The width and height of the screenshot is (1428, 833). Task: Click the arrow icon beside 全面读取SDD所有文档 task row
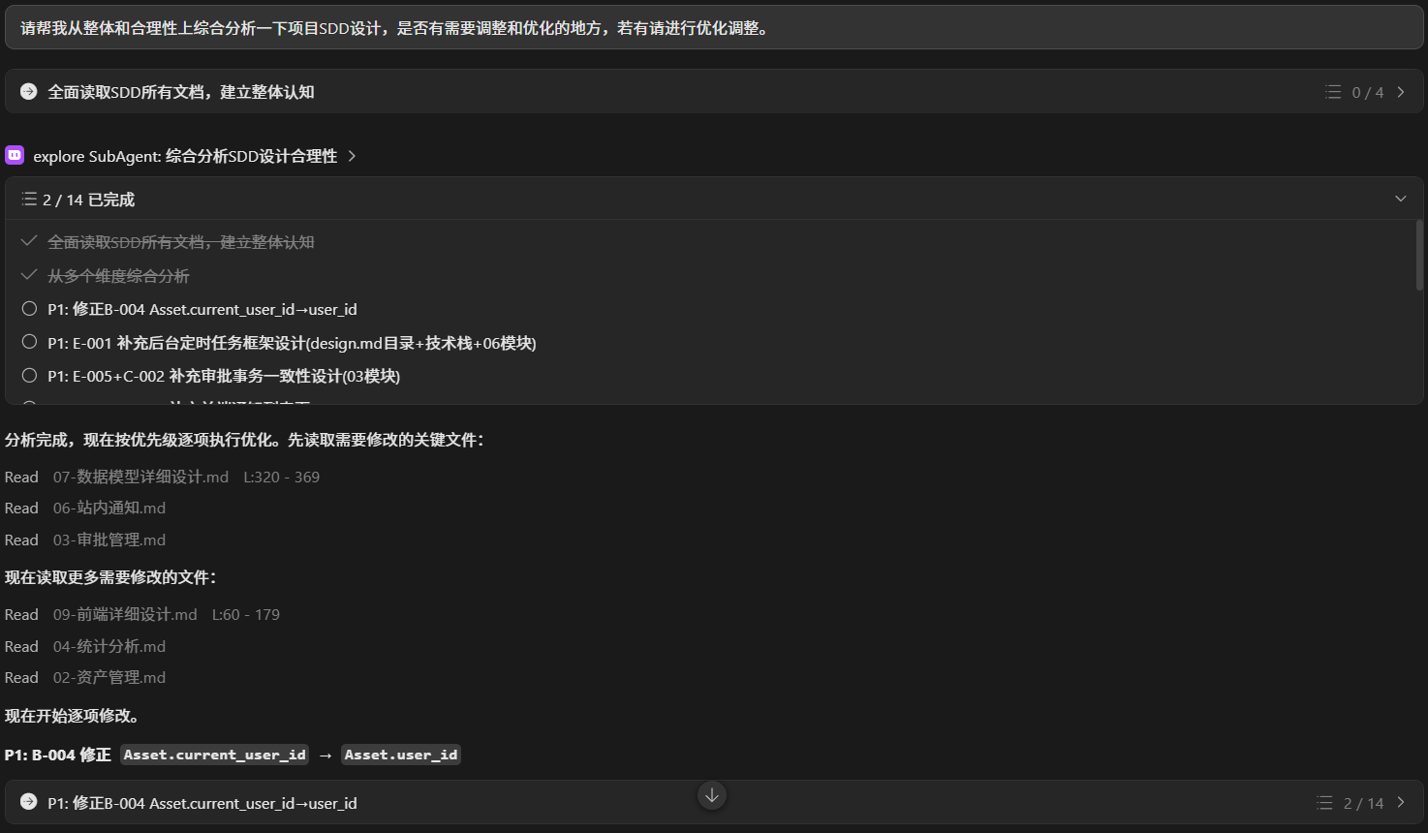tap(29, 91)
